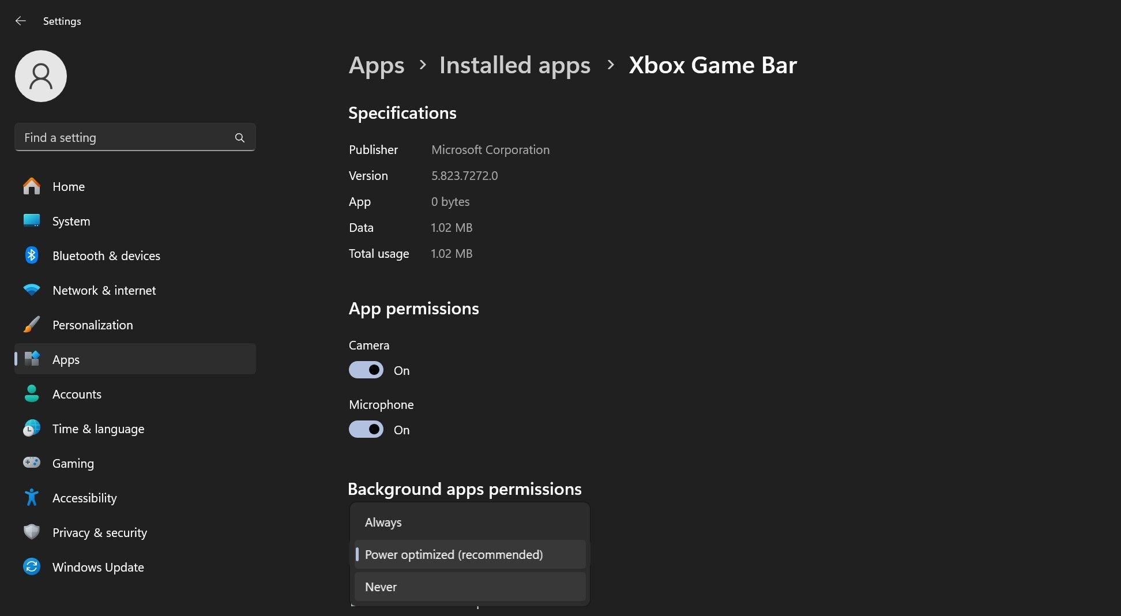Image resolution: width=1121 pixels, height=616 pixels.
Task: Click the System display icon
Action: pyautogui.click(x=31, y=221)
